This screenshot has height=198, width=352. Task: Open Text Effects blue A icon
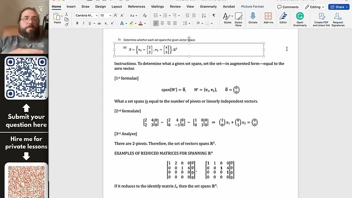[122, 23]
